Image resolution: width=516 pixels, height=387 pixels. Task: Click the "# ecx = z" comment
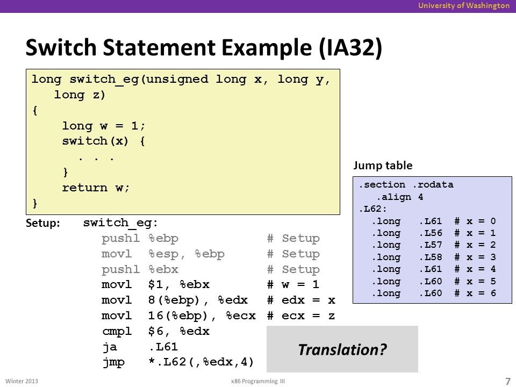click(x=301, y=316)
